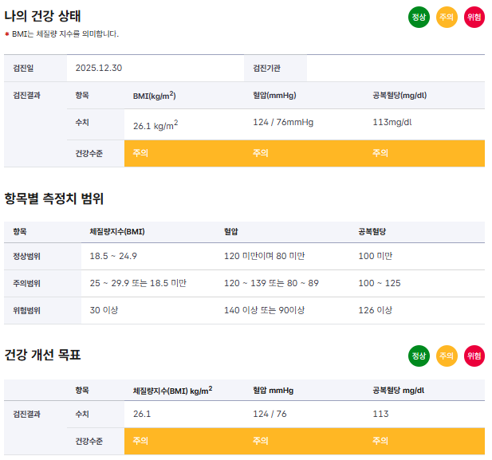Click the 위험범위 row label

click(x=26, y=311)
